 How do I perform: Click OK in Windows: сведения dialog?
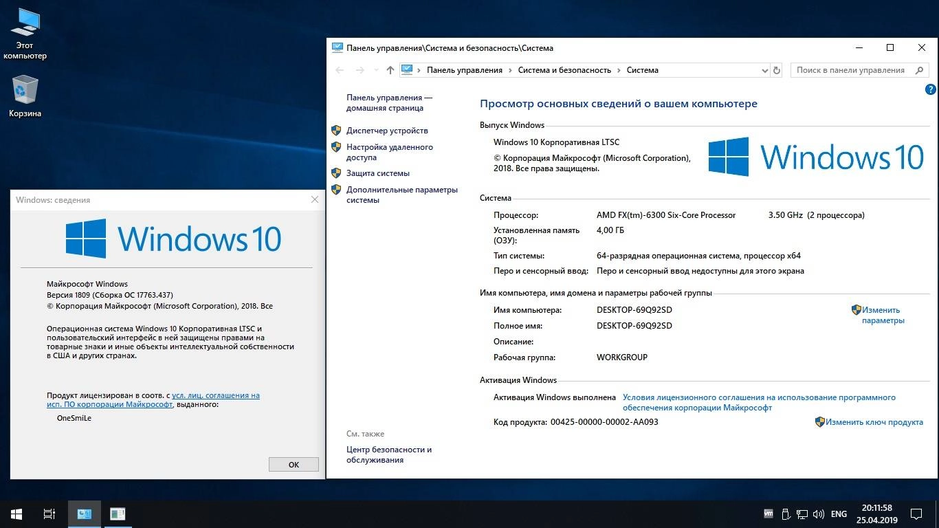(x=294, y=465)
